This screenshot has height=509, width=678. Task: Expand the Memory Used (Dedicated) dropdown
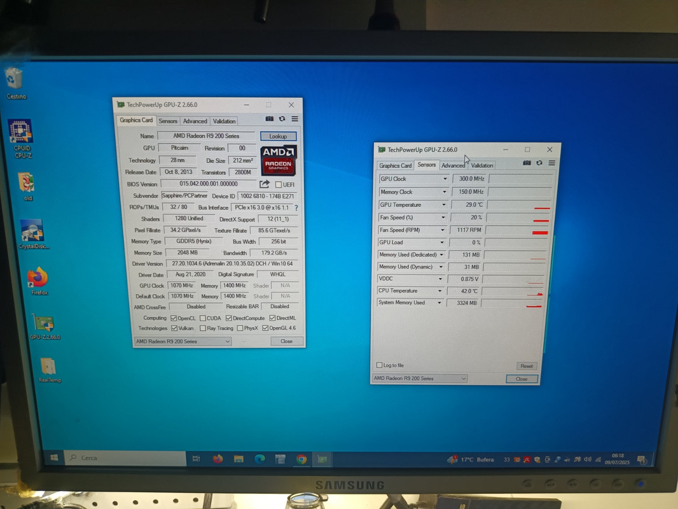[x=441, y=254]
